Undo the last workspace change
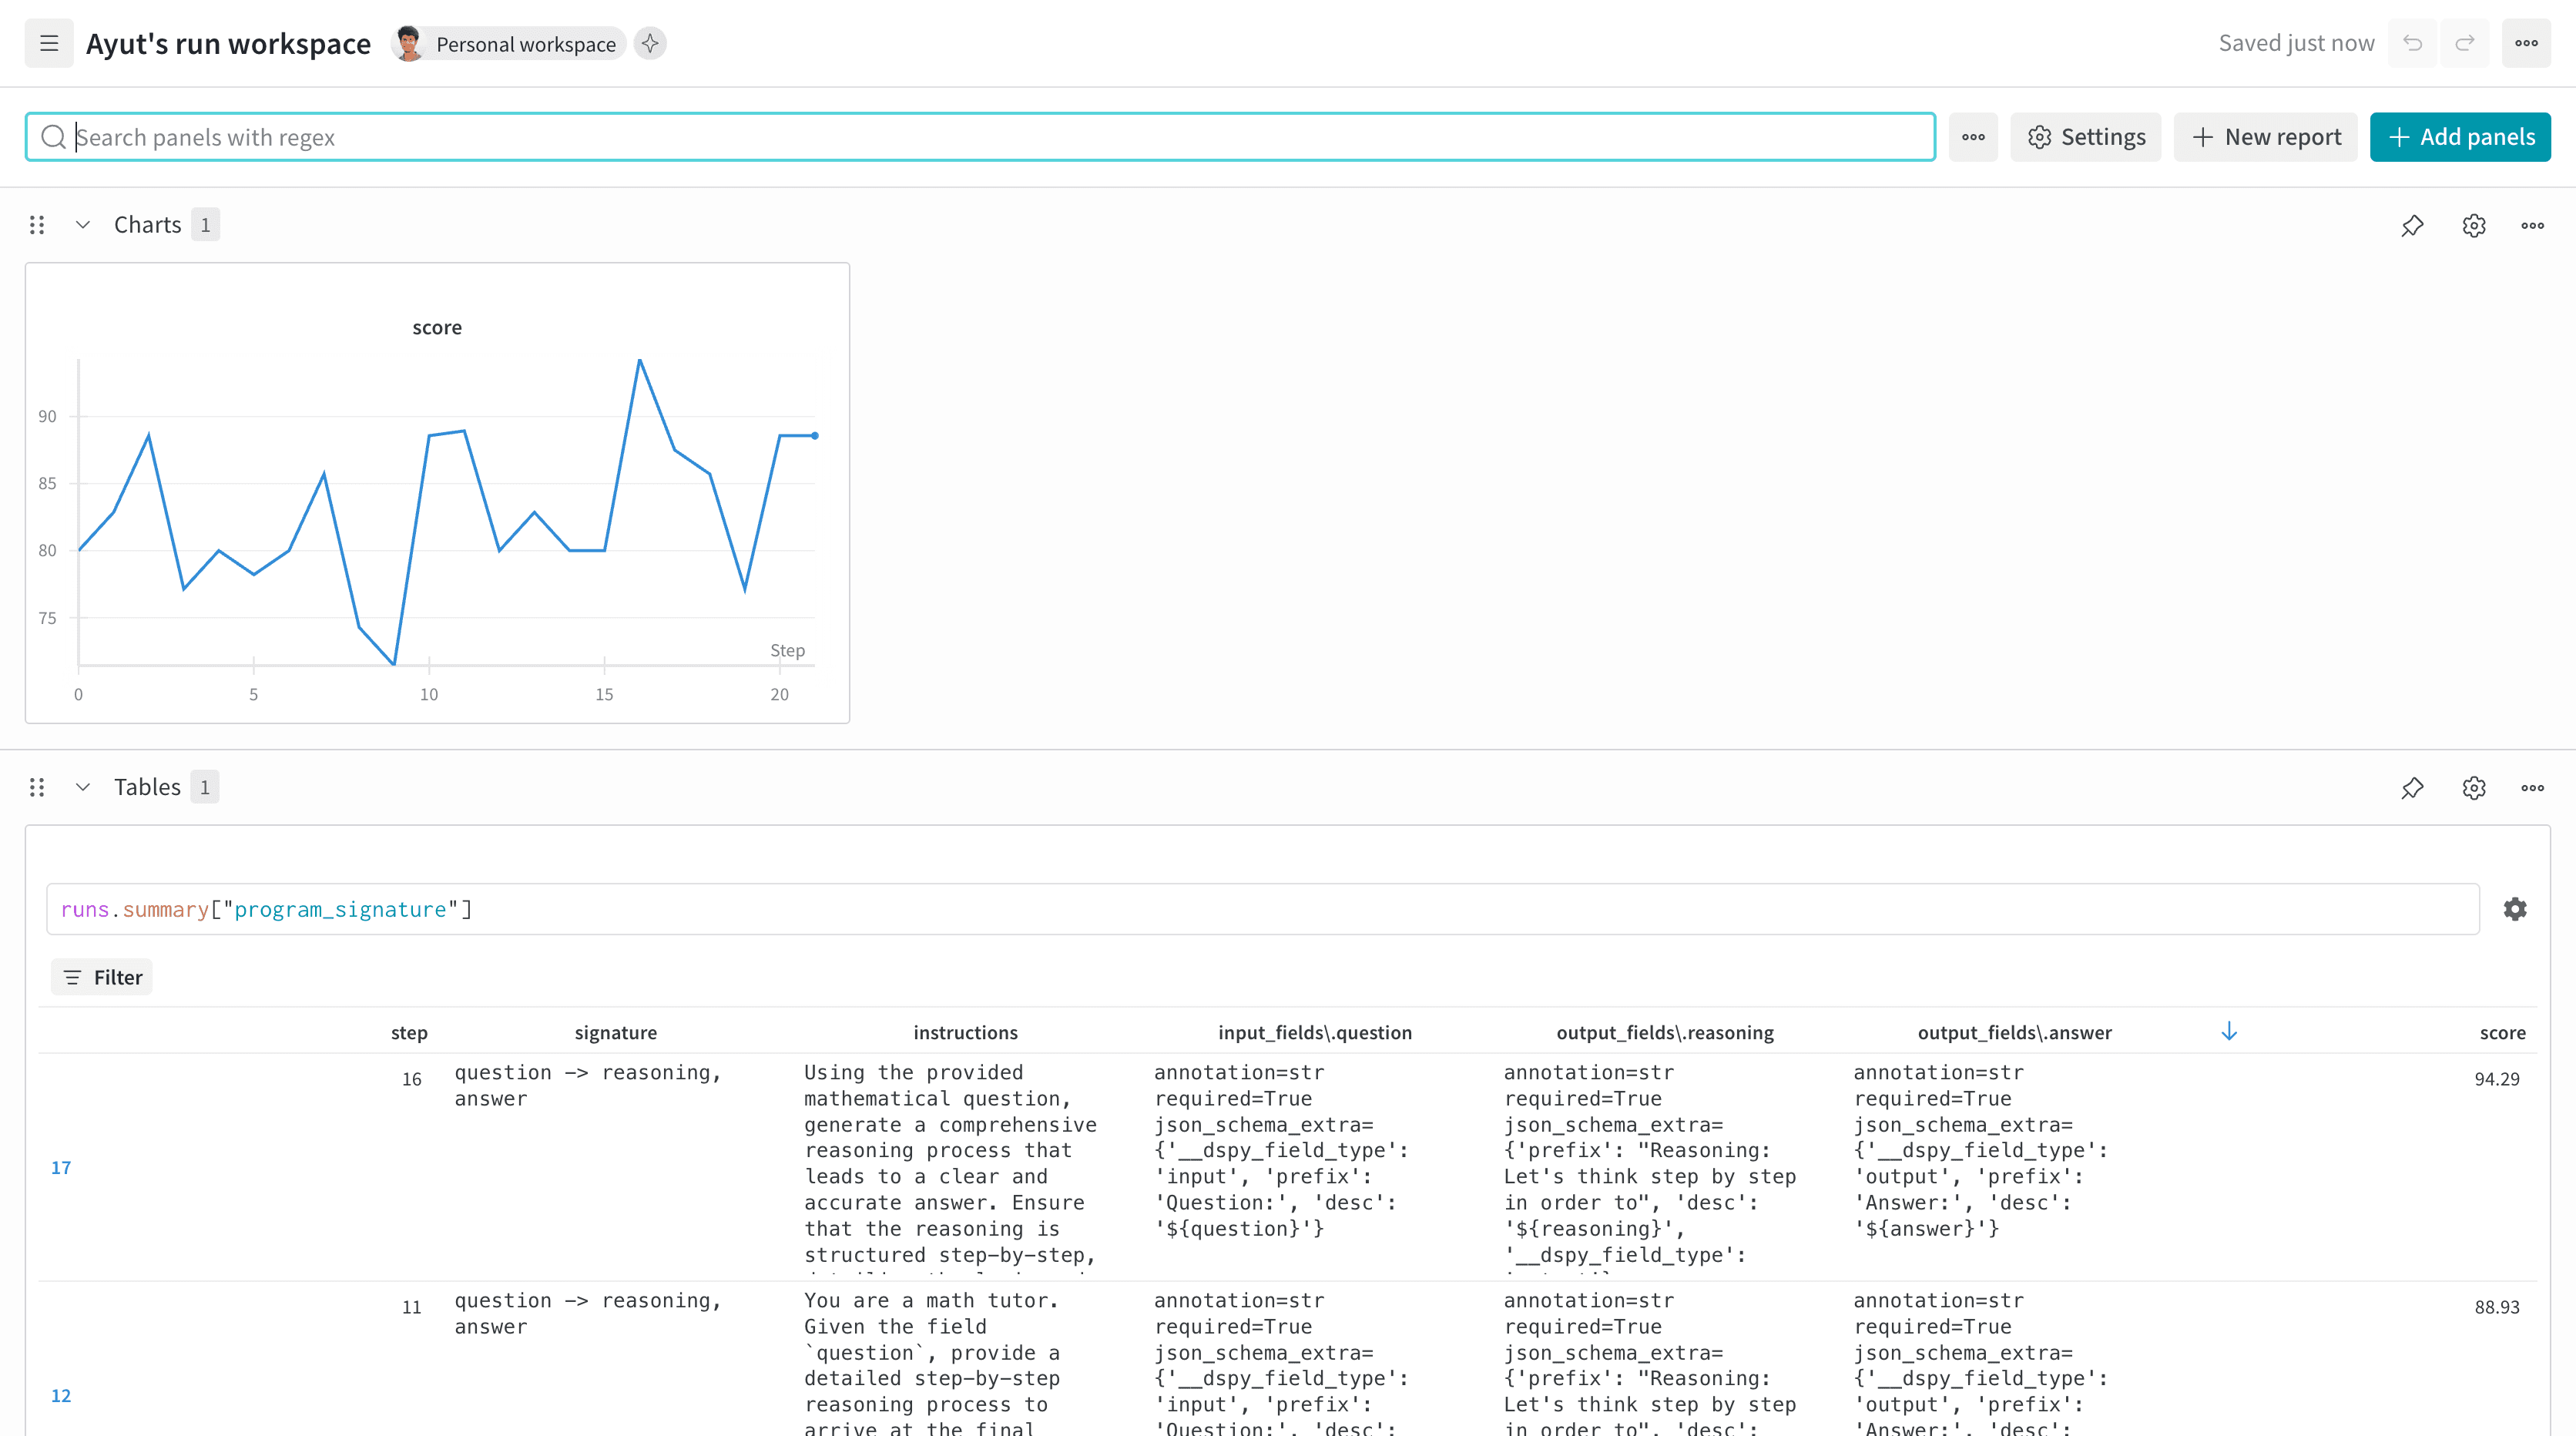 [2412, 43]
